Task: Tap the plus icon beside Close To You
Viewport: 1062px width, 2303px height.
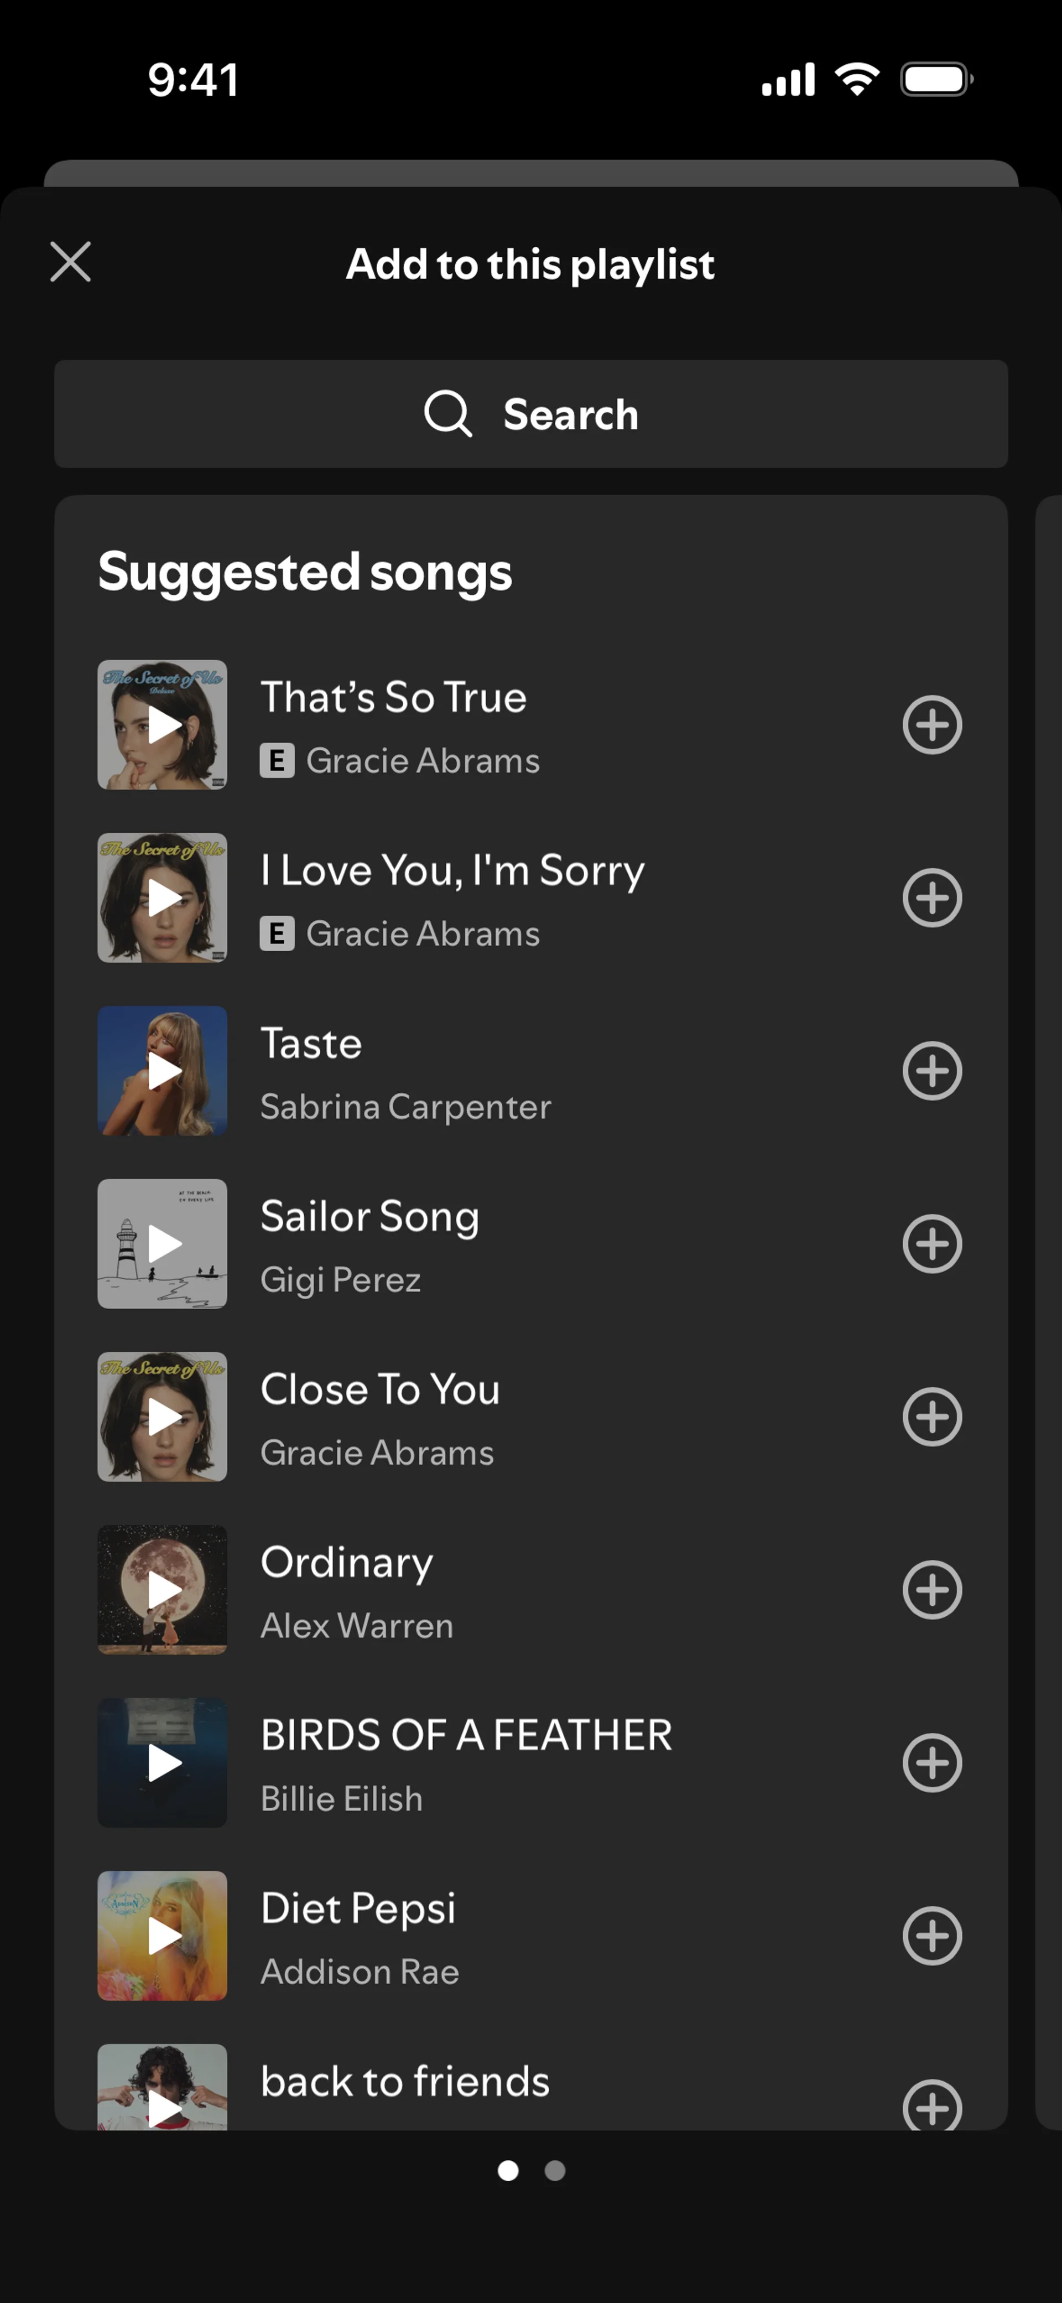Action: pyautogui.click(x=931, y=1417)
